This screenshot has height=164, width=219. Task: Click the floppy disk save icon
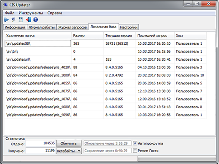pyautogui.click(x=21, y=20)
